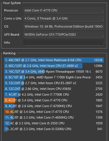Click the Ranking section heading
This screenshot has height=141, width=109.
(9, 53)
